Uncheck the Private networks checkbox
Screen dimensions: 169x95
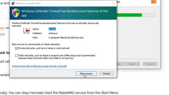coord(16,48)
